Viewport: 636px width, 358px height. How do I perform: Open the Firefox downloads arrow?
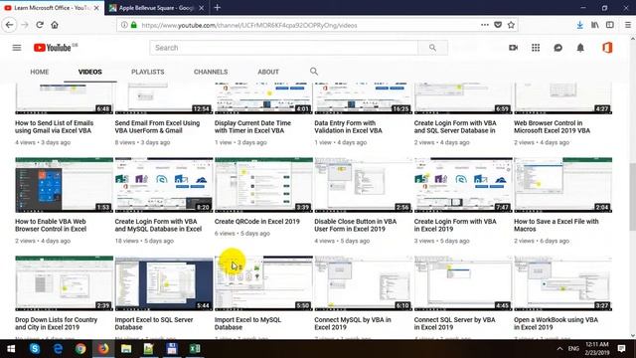(x=580, y=25)
